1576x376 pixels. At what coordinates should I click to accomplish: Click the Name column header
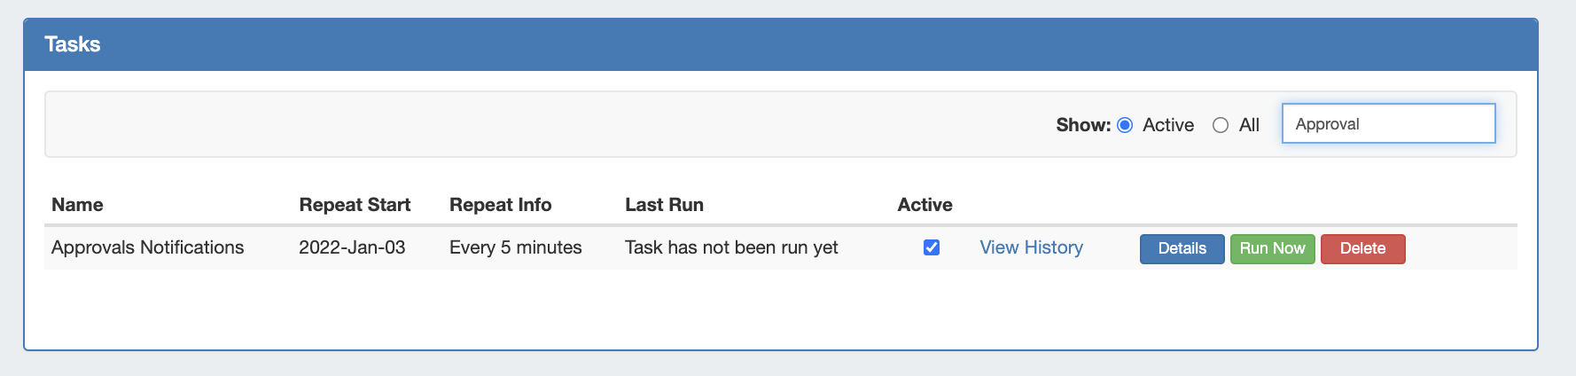click(x=77, y=205)
